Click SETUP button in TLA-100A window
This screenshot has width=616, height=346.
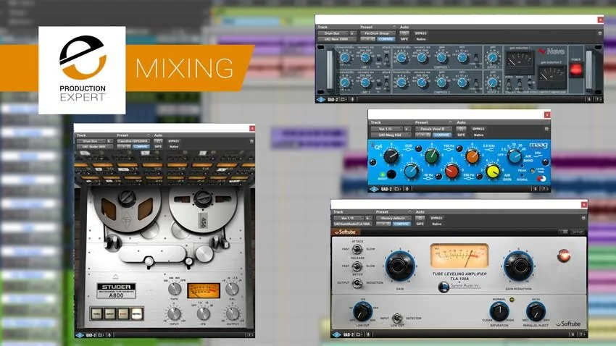point(578,232)
